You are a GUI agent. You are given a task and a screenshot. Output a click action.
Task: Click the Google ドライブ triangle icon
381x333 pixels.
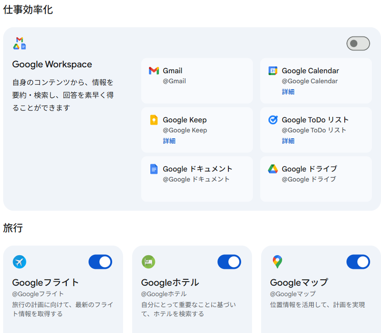(x=273, y=169)
